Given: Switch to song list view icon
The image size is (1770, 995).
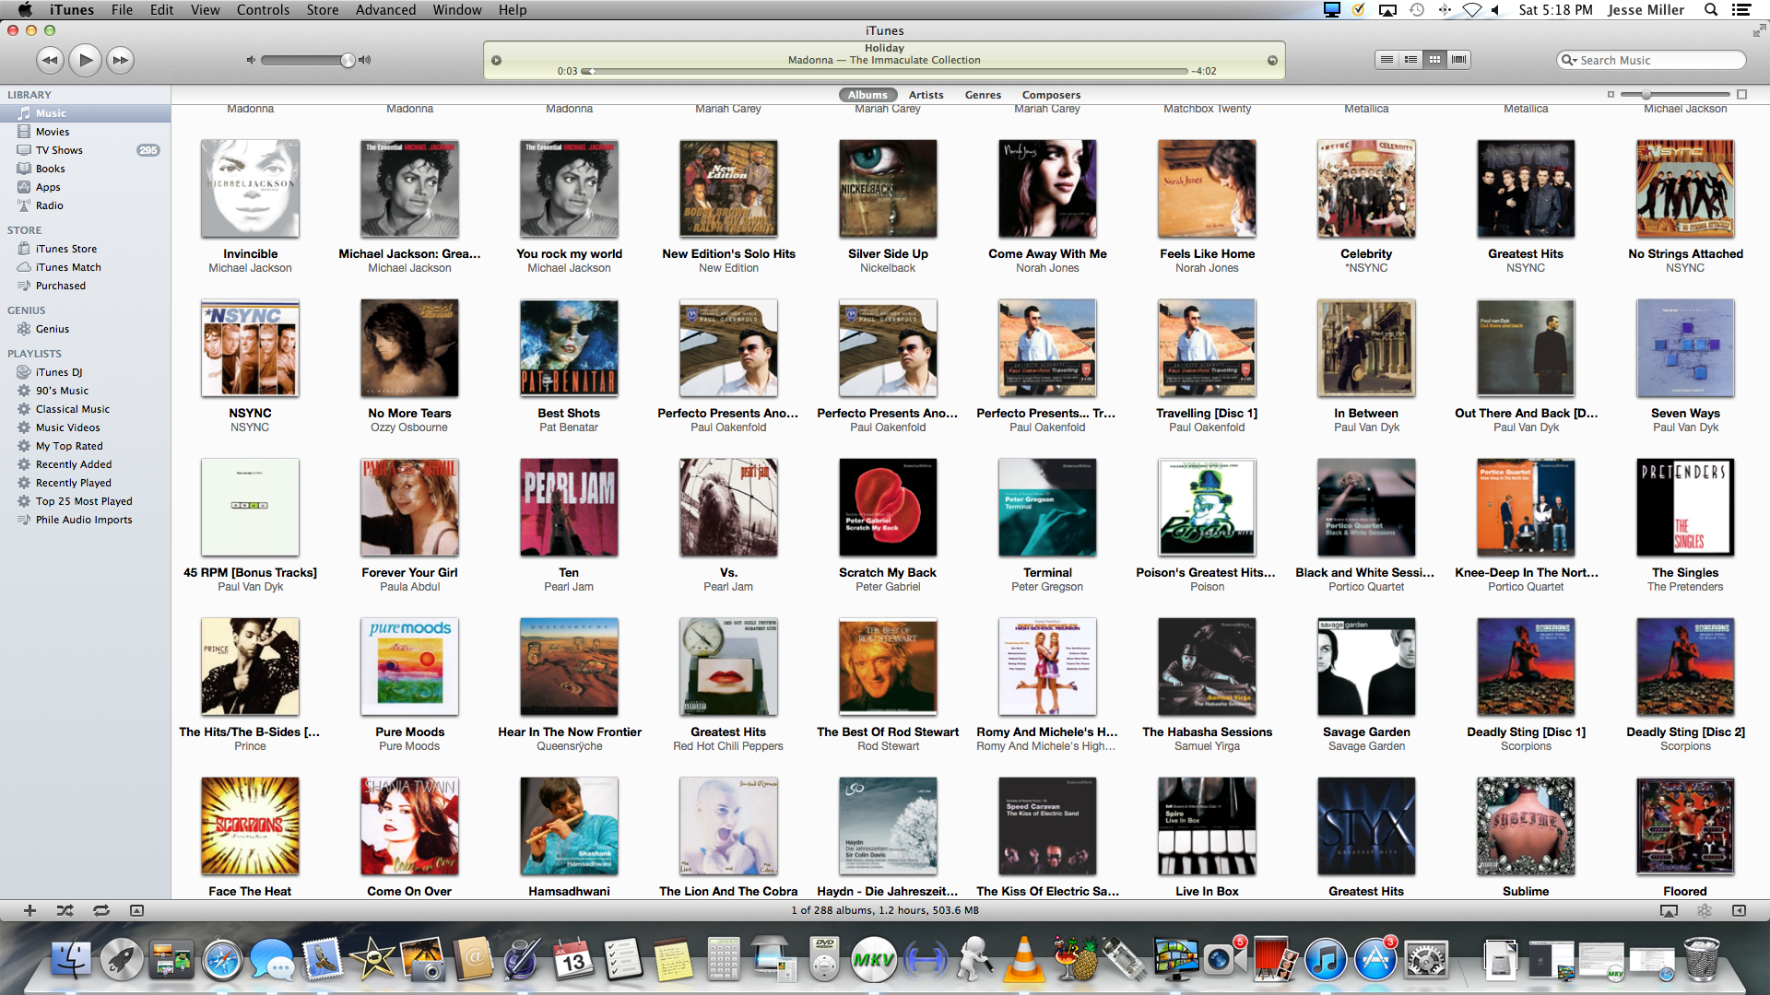Looking at the screenshot, I should (1386, 60).
